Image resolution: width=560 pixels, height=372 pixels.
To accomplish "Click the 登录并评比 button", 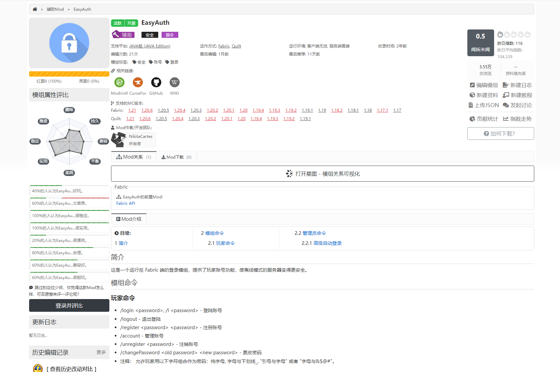I will click(x=69, y=305).
